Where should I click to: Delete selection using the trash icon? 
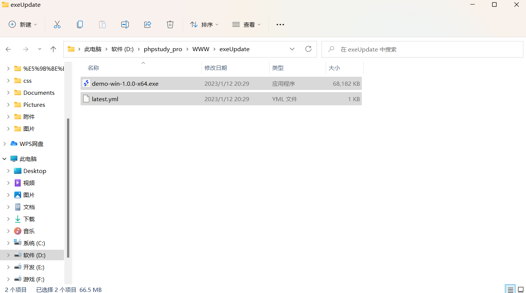point(170,24)
